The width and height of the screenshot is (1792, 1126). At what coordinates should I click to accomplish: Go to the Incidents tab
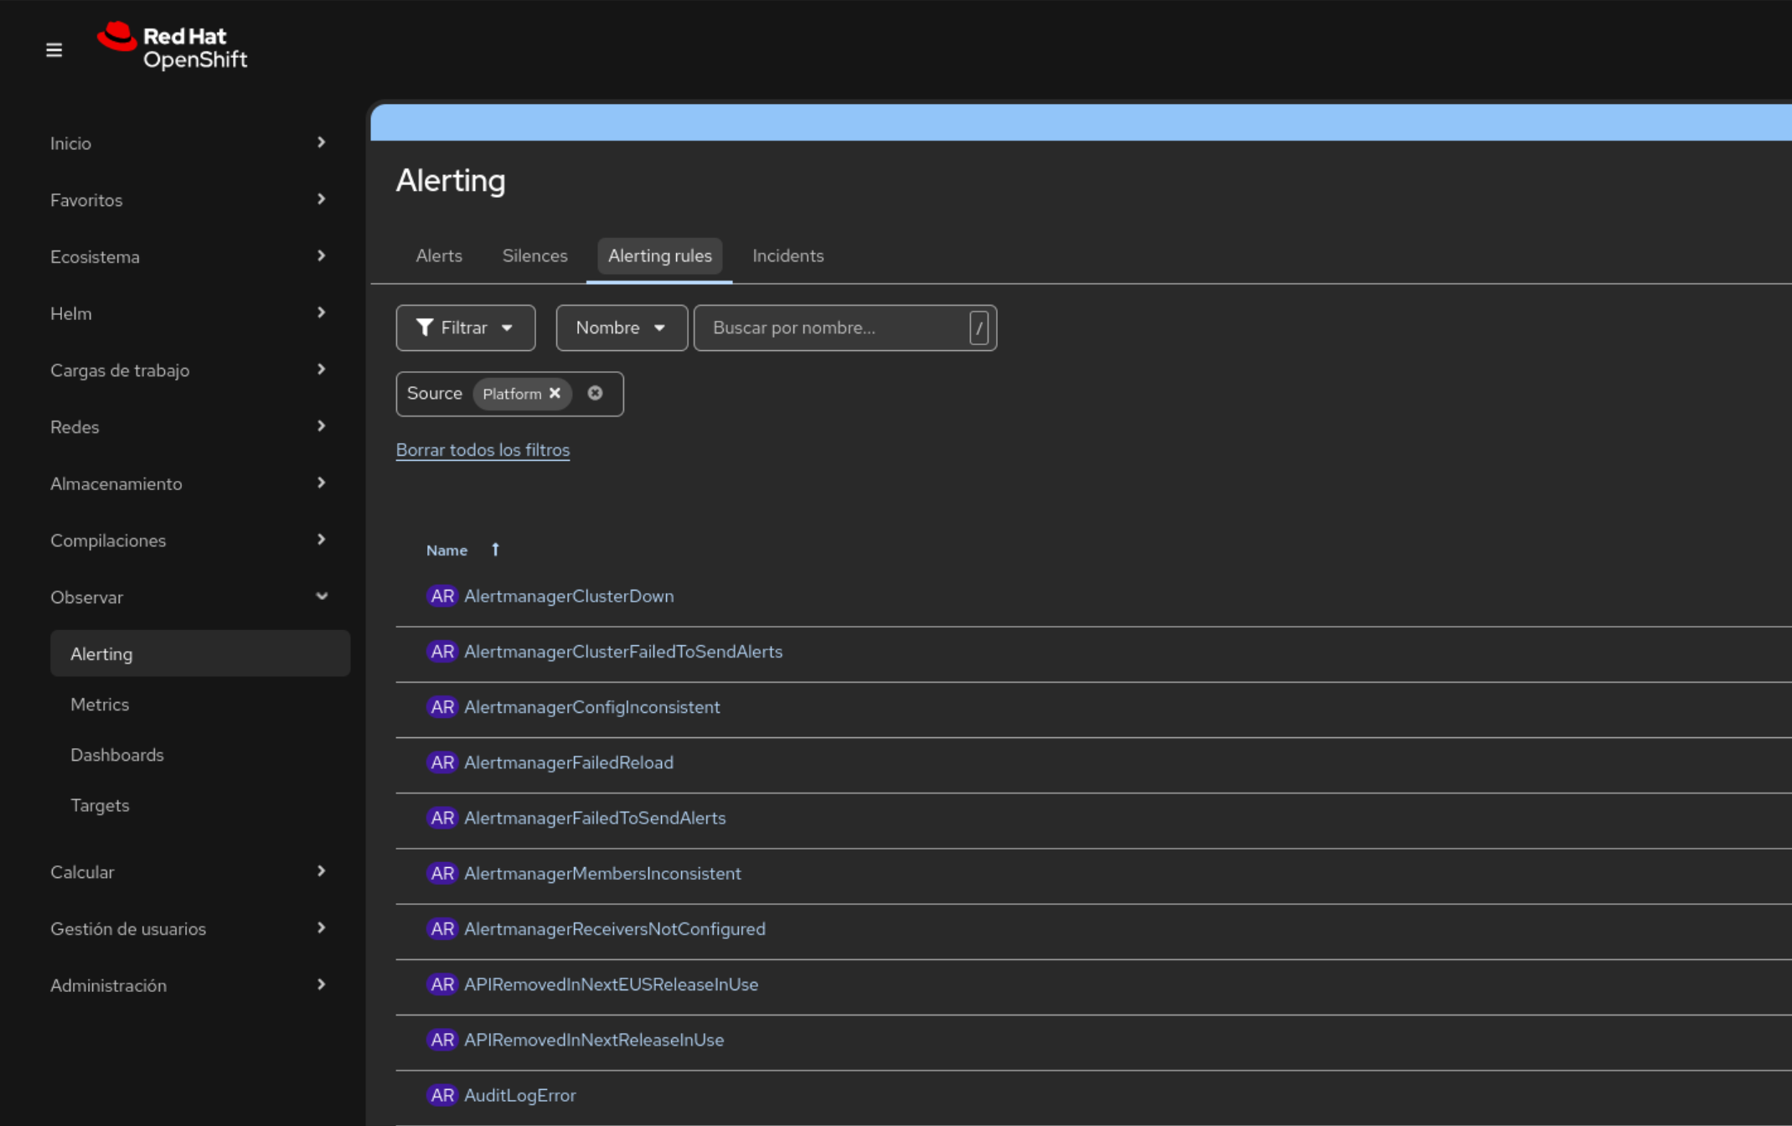pyautogui.click(x=788, y=256)
